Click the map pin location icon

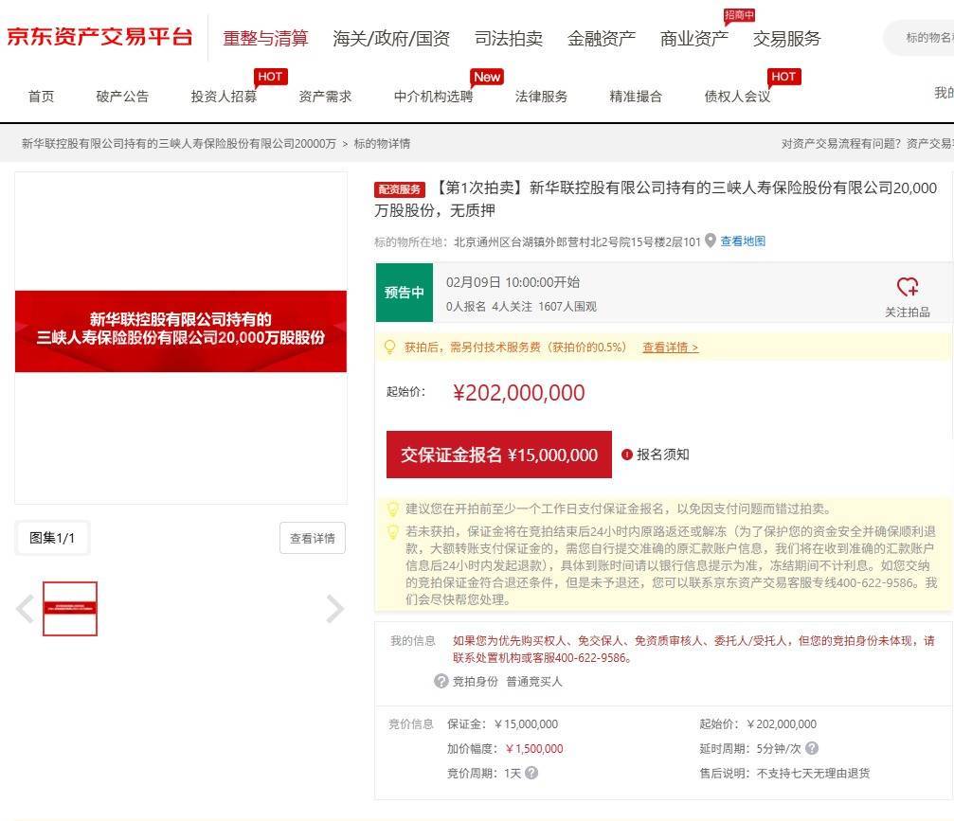(711, 241)
